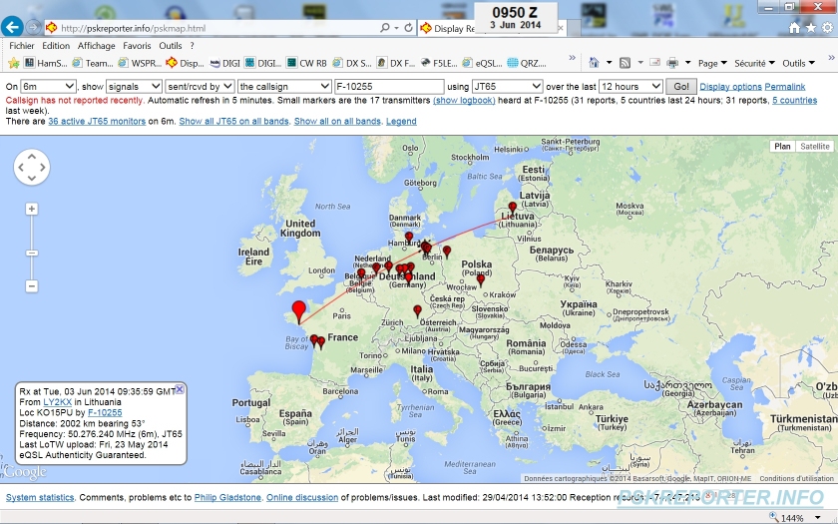Open the Affichage menu
The image size is (838, 524).
pos(97,46)
